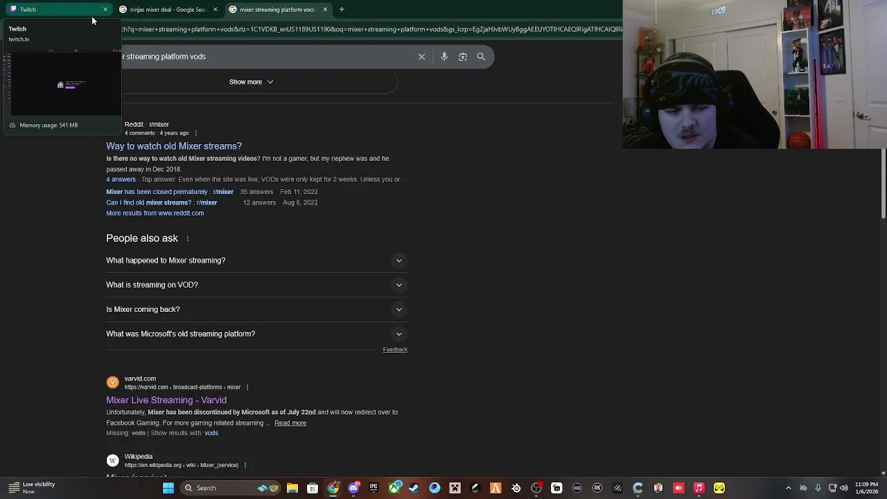Open options menu for the Wikipedia result

245,465
